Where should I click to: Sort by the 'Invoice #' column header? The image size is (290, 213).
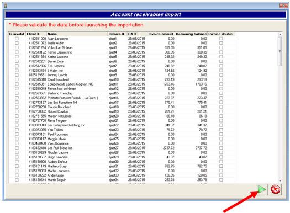pos(117,34)
